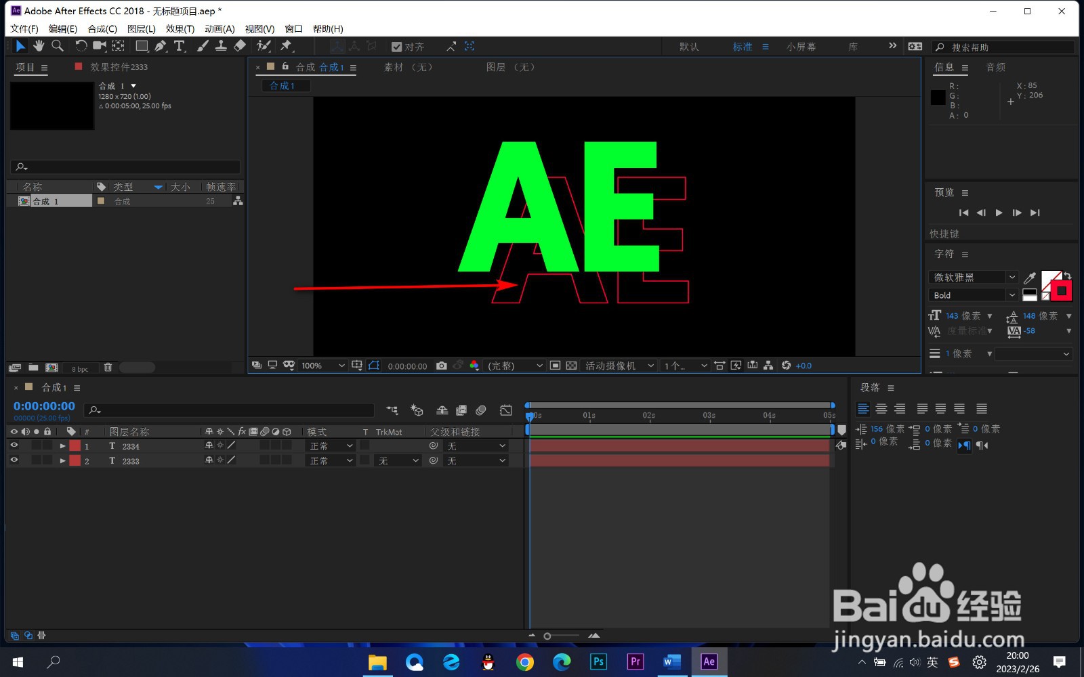Toggle transparency grid in viewer
Screen dimensions: 1084x677
pyautogui.click(x=572, y=366)
